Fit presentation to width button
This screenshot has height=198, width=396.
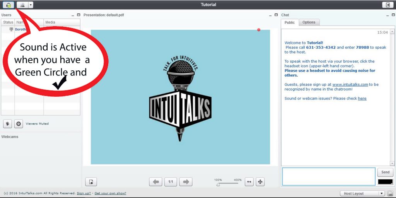(x=249, y=182)
